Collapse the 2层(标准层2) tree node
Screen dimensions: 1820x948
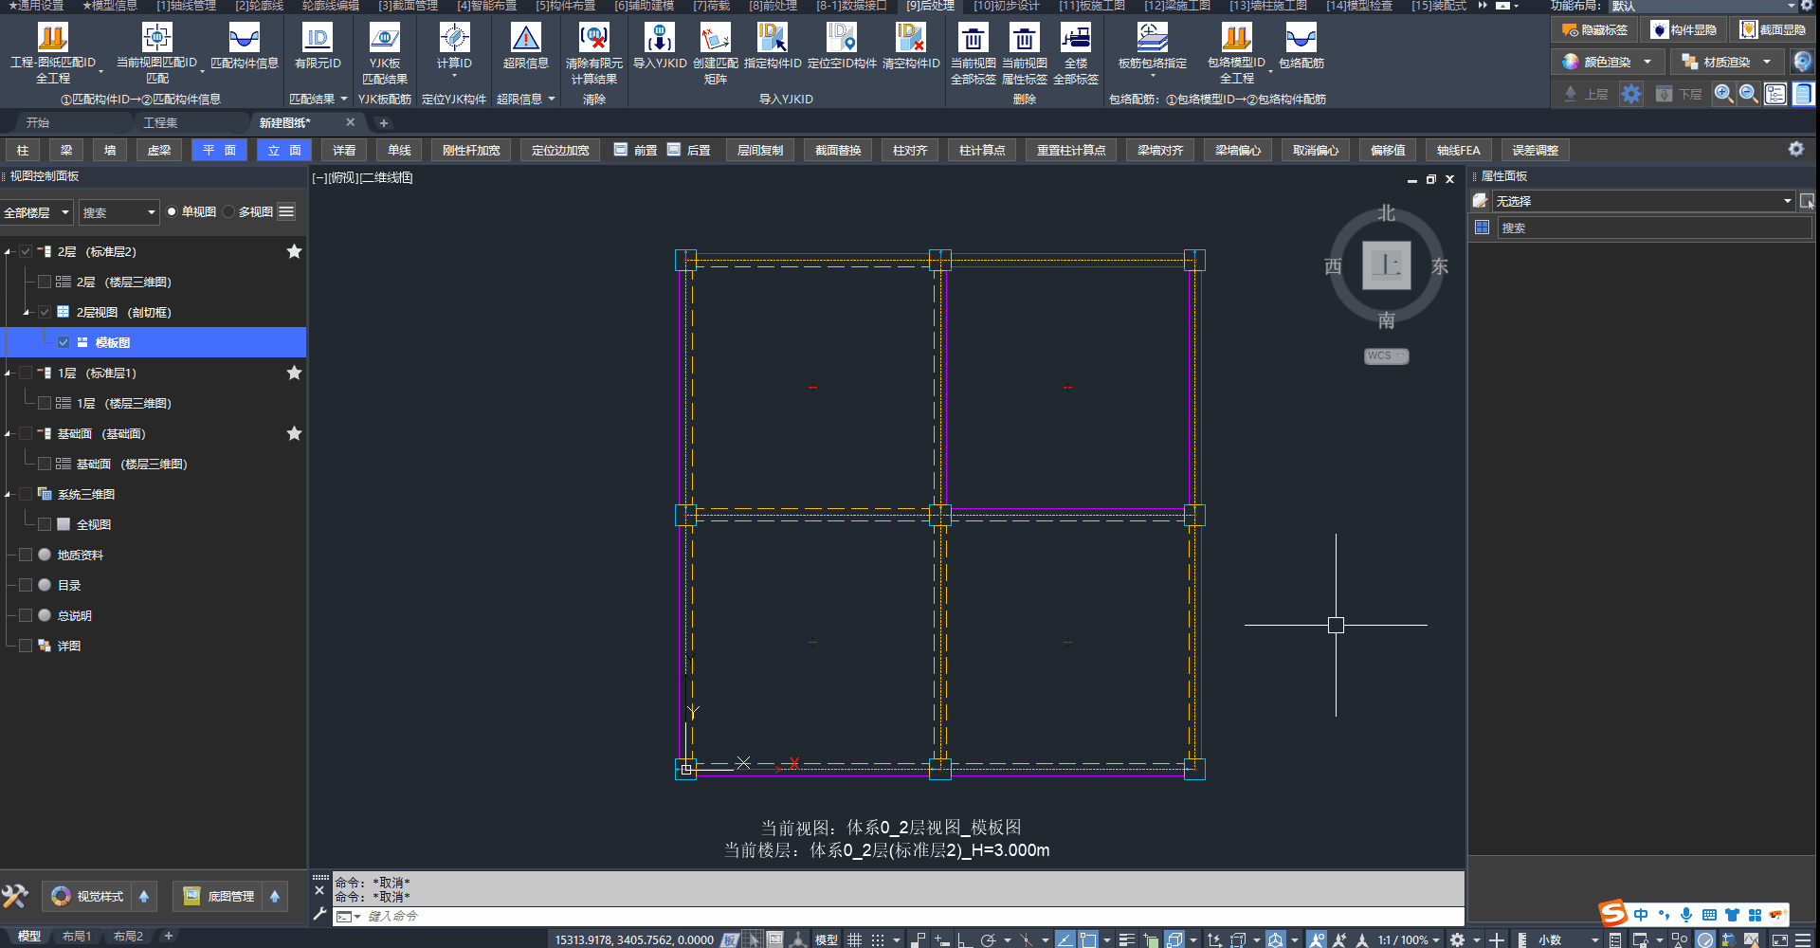click(8, 252)
